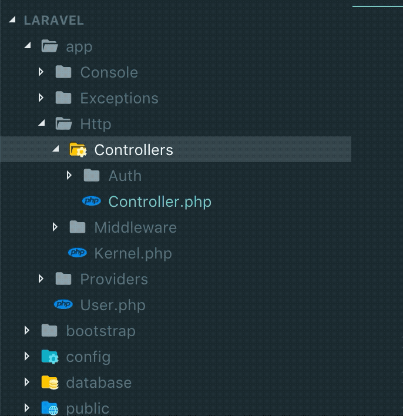Expand the Console folder arrow
Image resolution: width=403 pixels, height=416 pixels.
pyautogui.click(x=41, y=72)
